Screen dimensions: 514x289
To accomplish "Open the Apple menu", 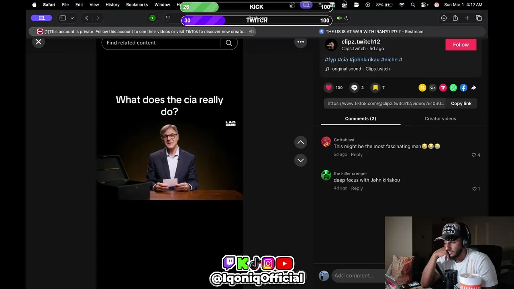I will pyautogui.click(x=34, y=5).
